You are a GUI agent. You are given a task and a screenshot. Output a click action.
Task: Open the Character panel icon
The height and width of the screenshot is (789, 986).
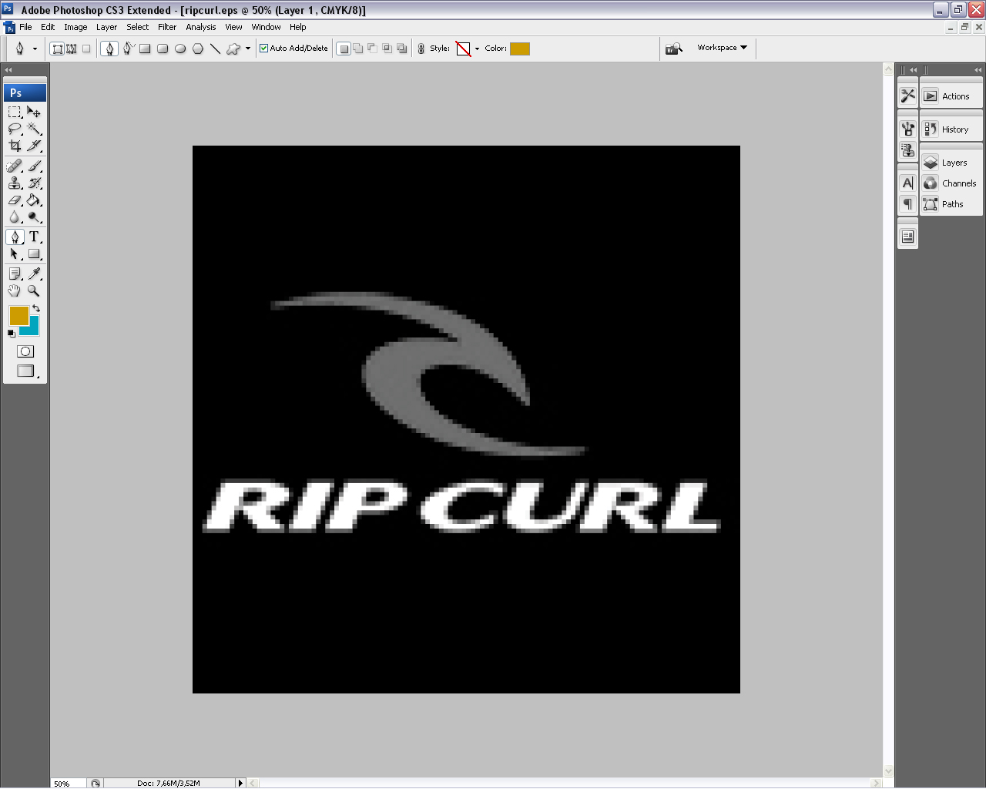908,183
